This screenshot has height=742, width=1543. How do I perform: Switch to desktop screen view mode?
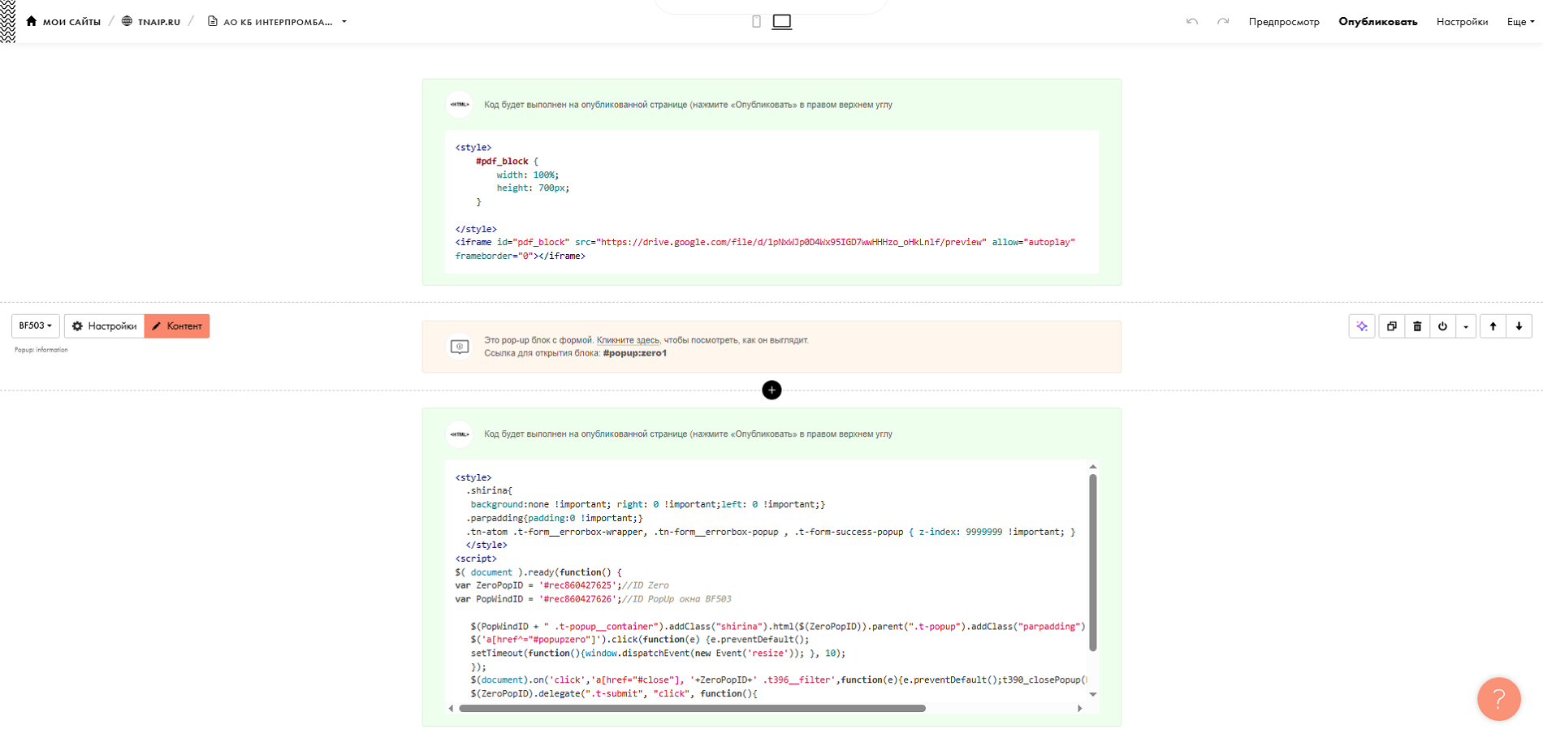coord(781,22)
